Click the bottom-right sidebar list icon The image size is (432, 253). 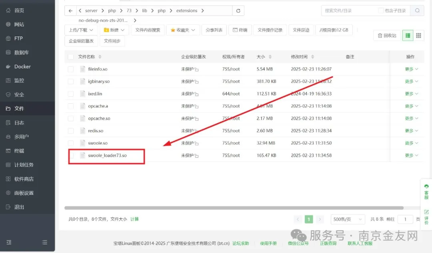[45, 242]
